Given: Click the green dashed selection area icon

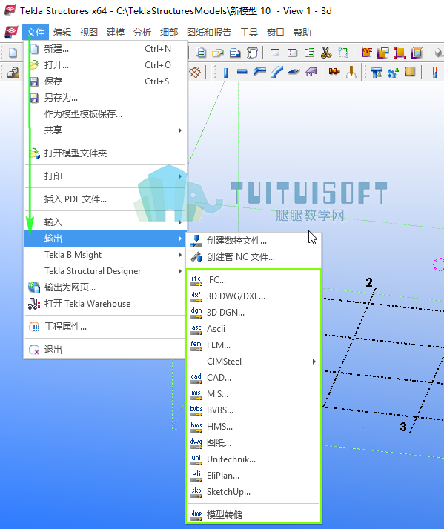Looking at the screenshot, I should point(343,53).
